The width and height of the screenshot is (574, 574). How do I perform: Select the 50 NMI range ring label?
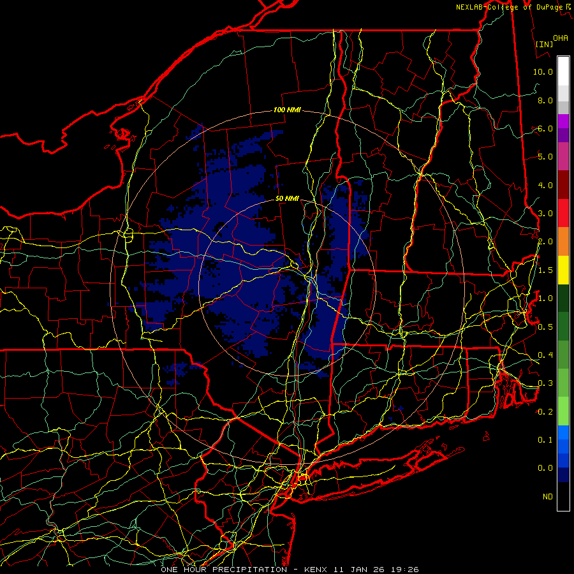click(x=287, y=198)
